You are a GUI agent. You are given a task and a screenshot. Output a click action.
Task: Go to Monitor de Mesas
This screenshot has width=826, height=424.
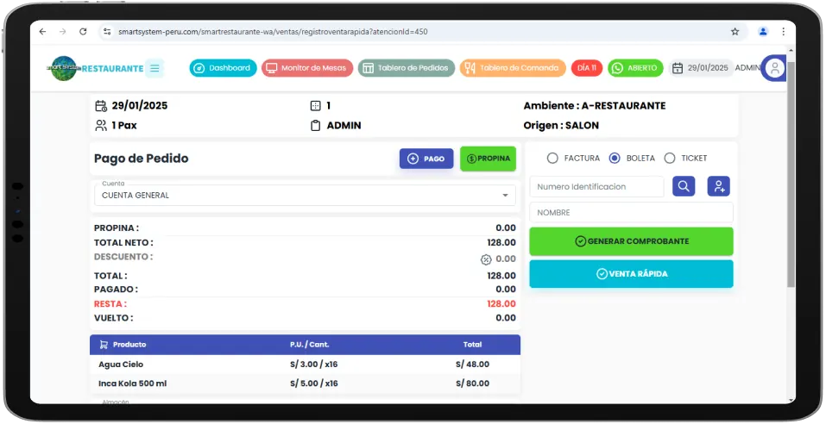click(x=307, y=68)
